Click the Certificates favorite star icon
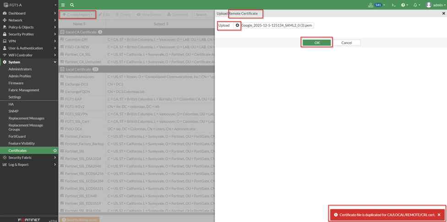Viewport: 447px width, 222px height. 55,150
